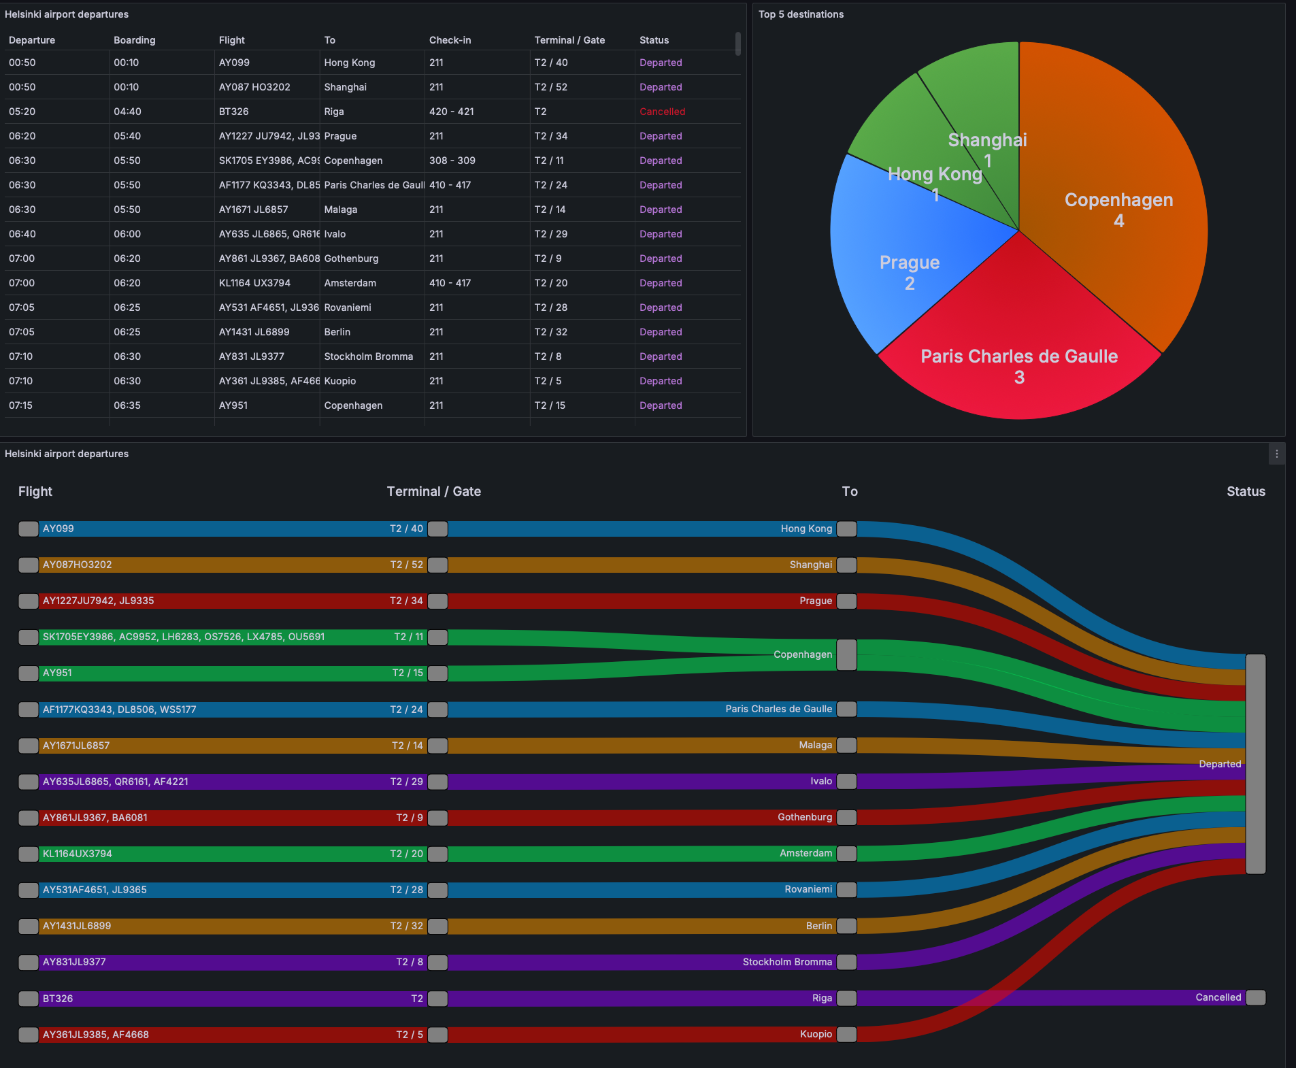Sort table by Departure column header
Viewport: 1296px width, 1068px height.
pos(32,40)
